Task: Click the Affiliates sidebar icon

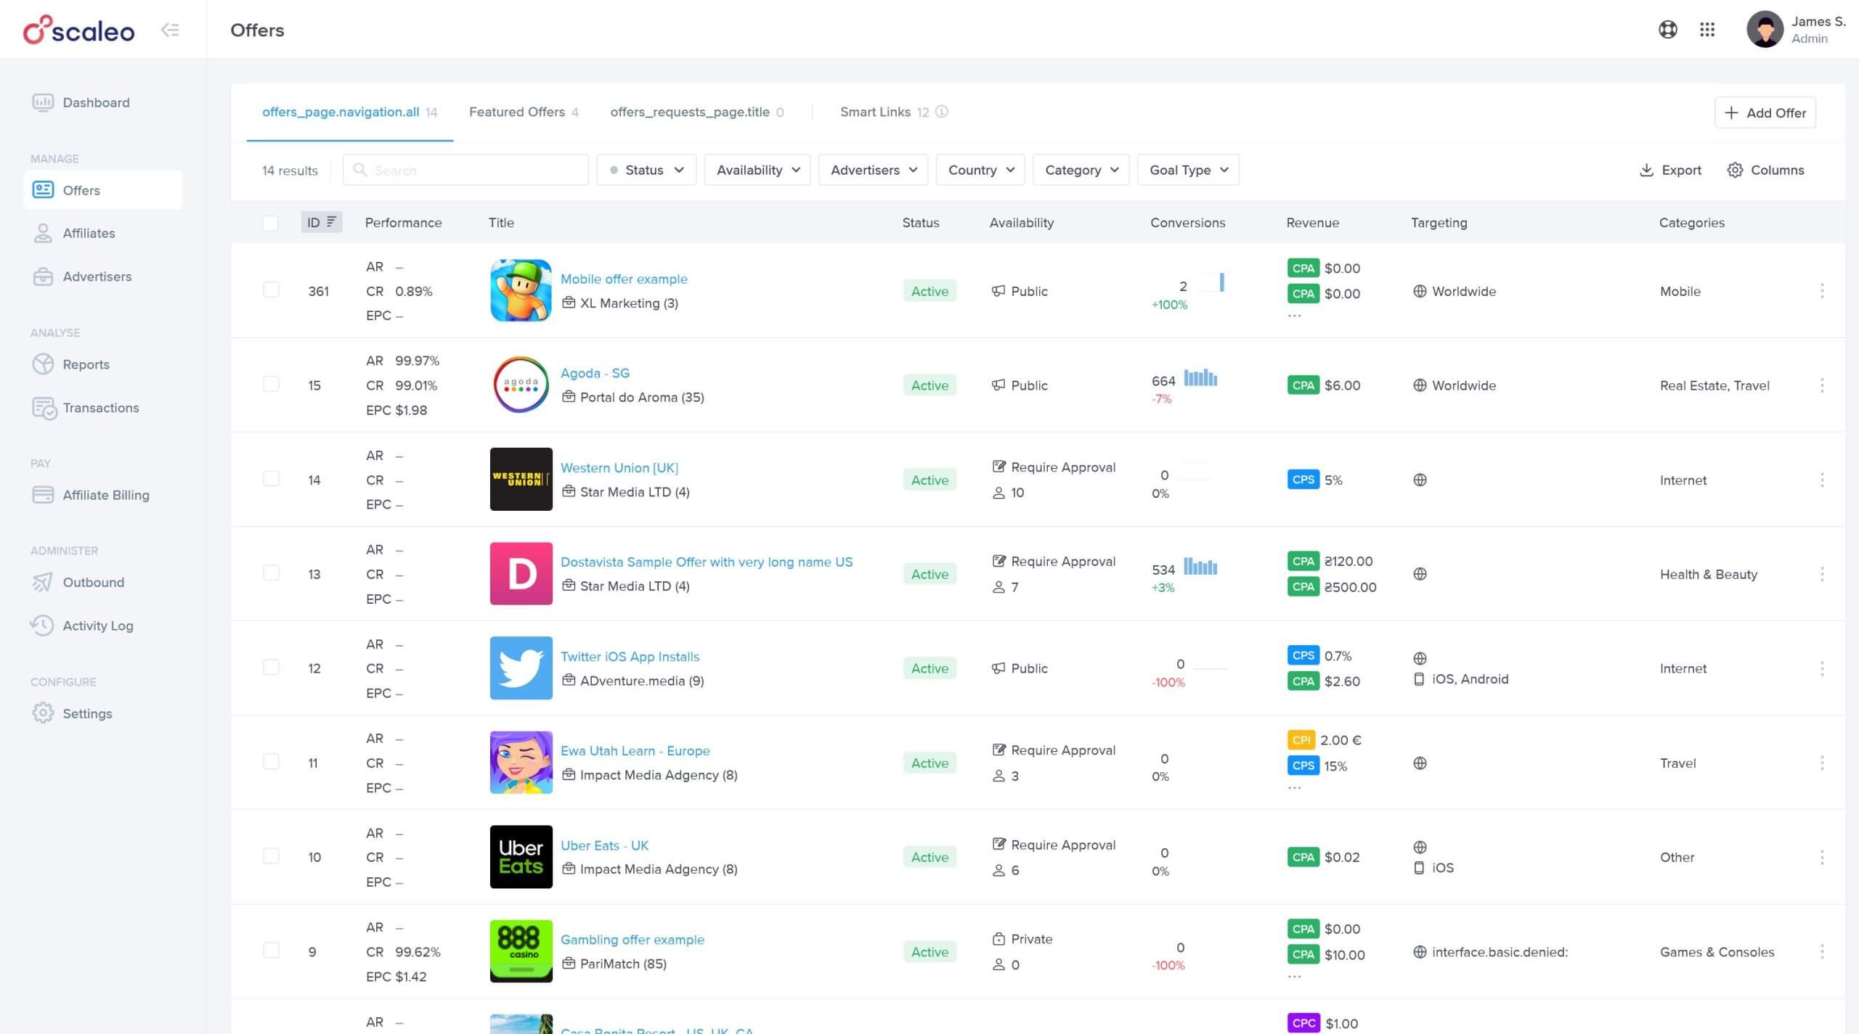Action: click(44, 233)
